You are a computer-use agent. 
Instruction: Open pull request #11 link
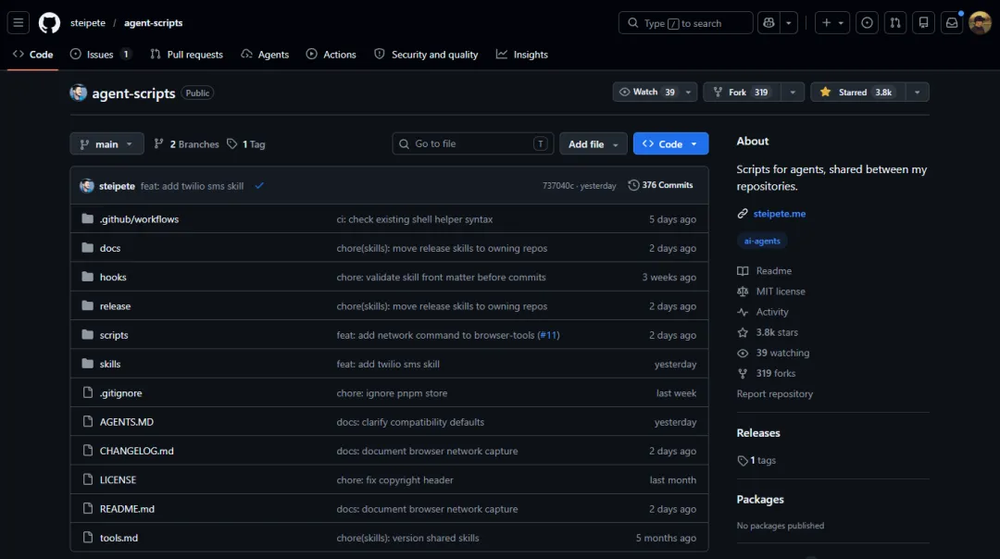click(x=548, y=335)
